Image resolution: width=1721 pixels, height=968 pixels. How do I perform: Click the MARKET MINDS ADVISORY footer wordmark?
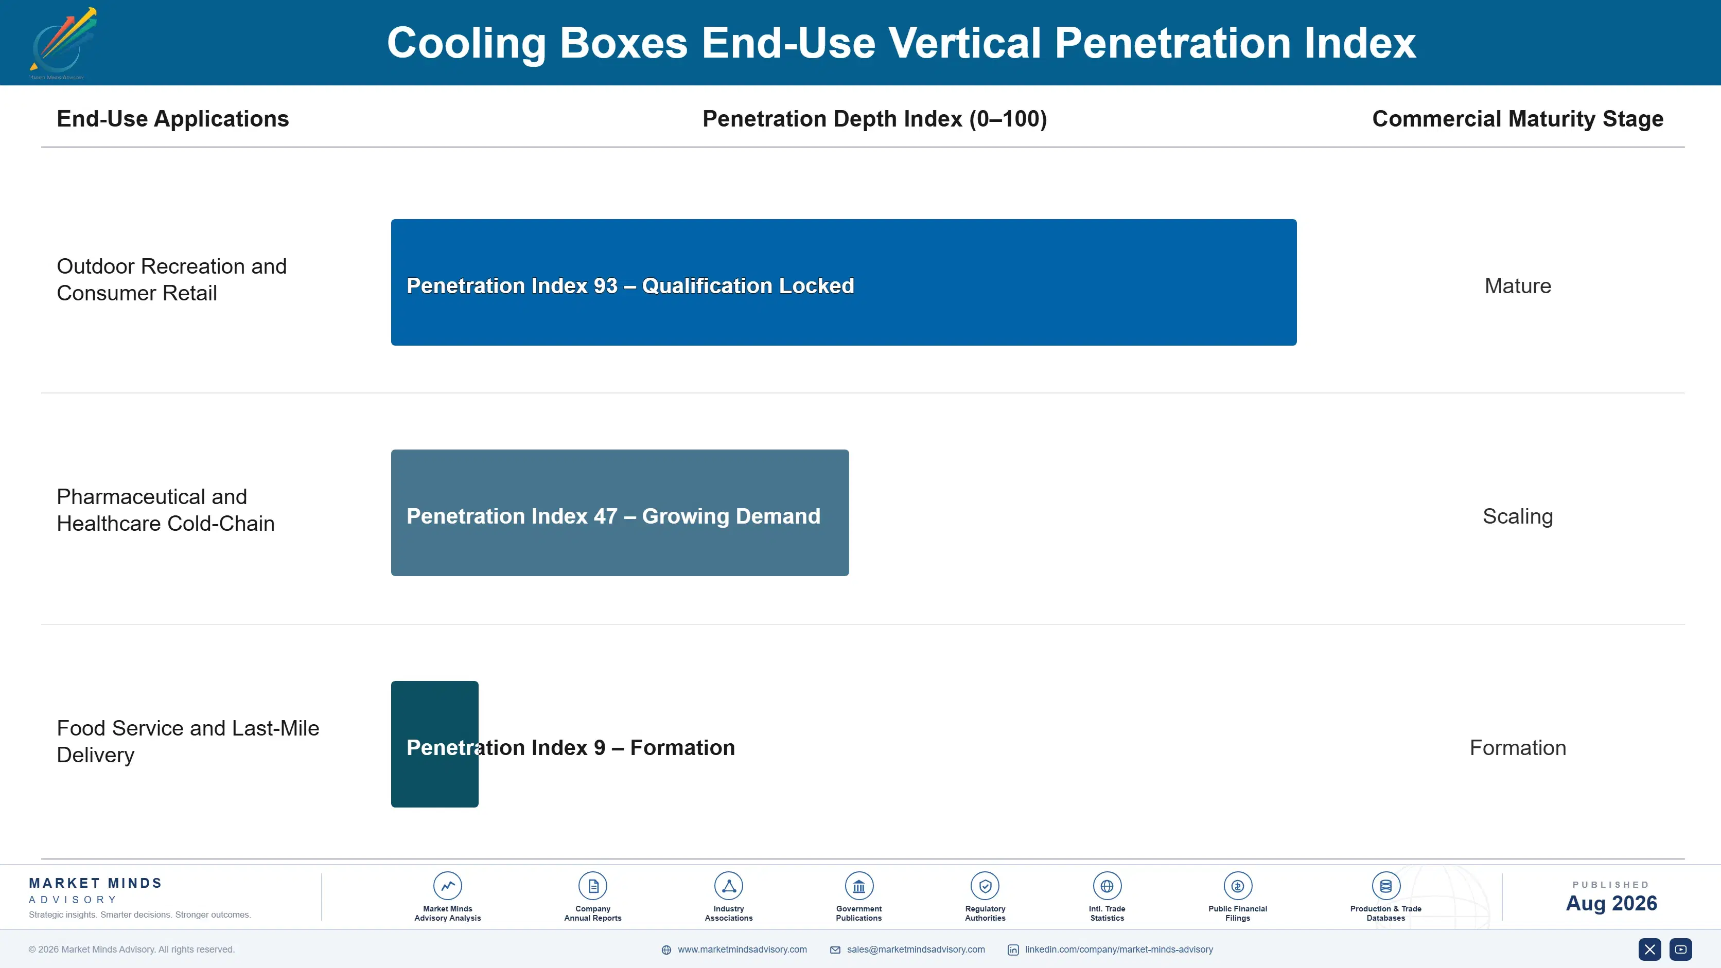(96, 891)
